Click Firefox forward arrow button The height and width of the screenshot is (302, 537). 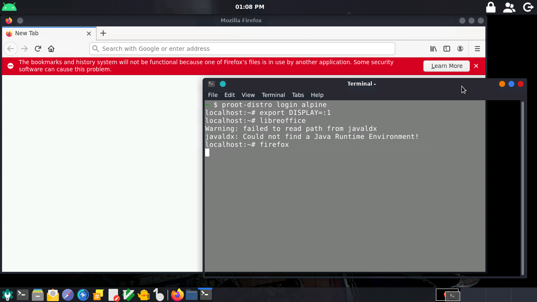click(x=24, y=49)
